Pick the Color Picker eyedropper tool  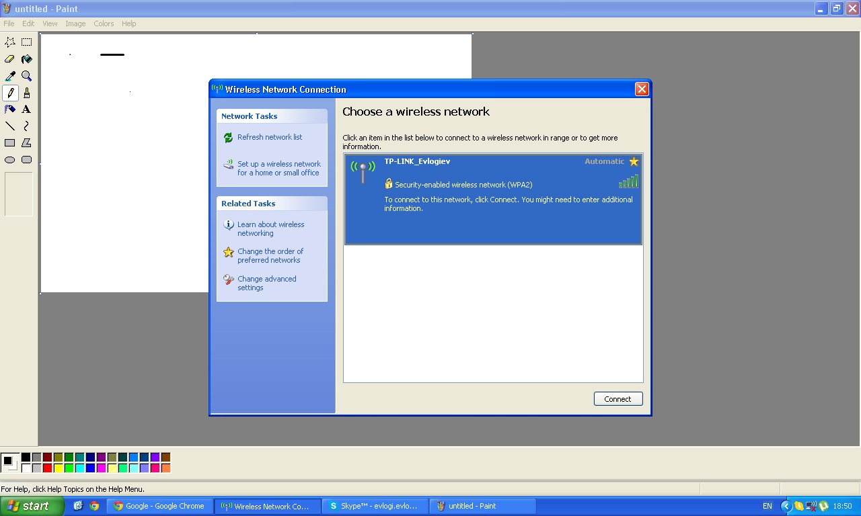[10, 76]
